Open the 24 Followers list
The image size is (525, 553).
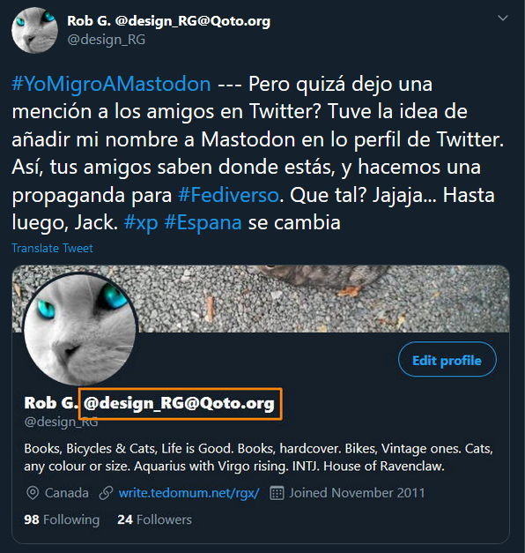[x=155, y=519]
